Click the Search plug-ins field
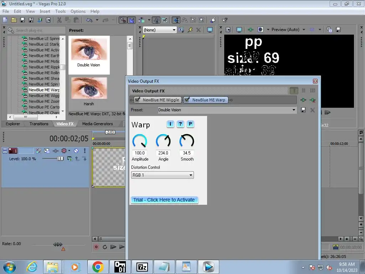This screenshot has width=365, height=274. 37,30
